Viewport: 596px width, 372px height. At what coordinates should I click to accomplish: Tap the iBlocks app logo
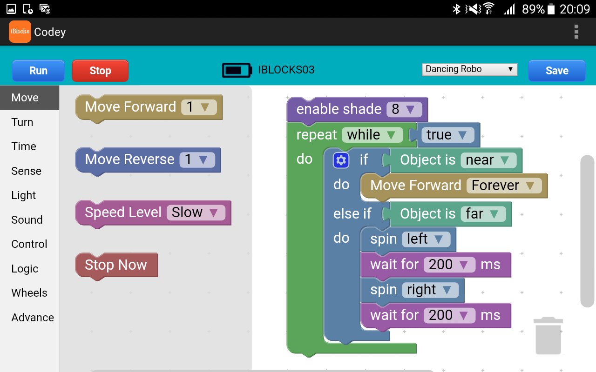tap(20, 32)
